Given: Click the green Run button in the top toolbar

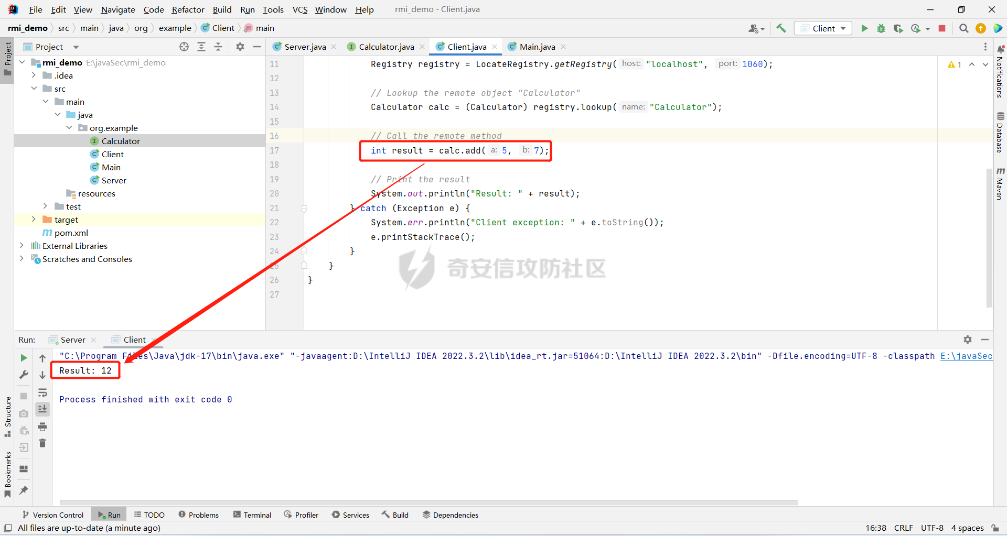Looking at the screenshot, I should coord(864,28).
